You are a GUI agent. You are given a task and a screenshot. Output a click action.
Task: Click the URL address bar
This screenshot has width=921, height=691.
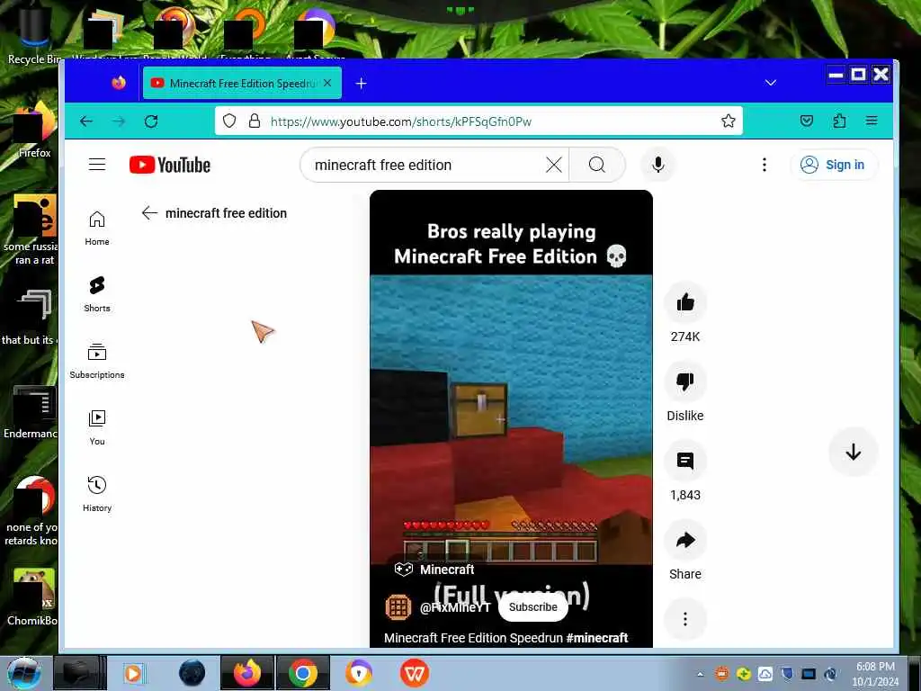click(x=478, y=121)
